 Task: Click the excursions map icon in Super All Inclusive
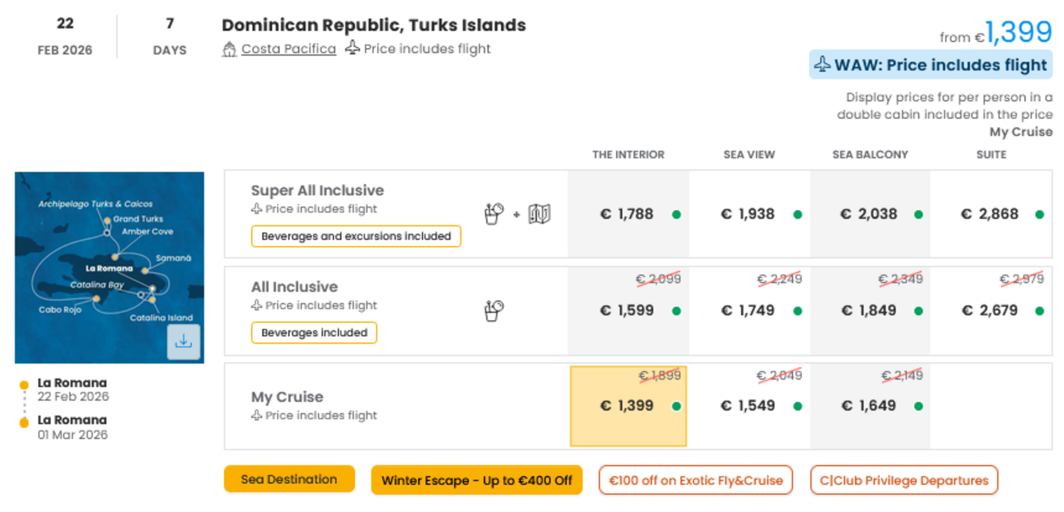coord(539,214)
